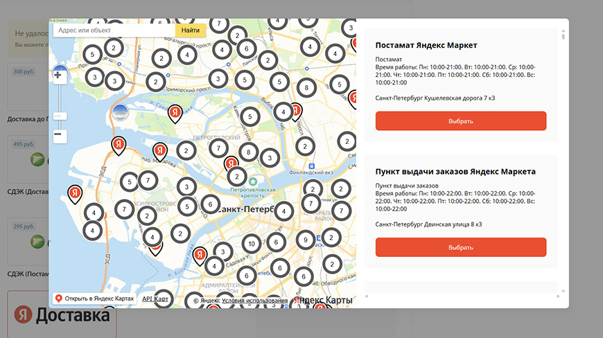Click the pickup list scroll-left arrow
The width and height of the screenshot is (603, 338).
pos(367,296)
